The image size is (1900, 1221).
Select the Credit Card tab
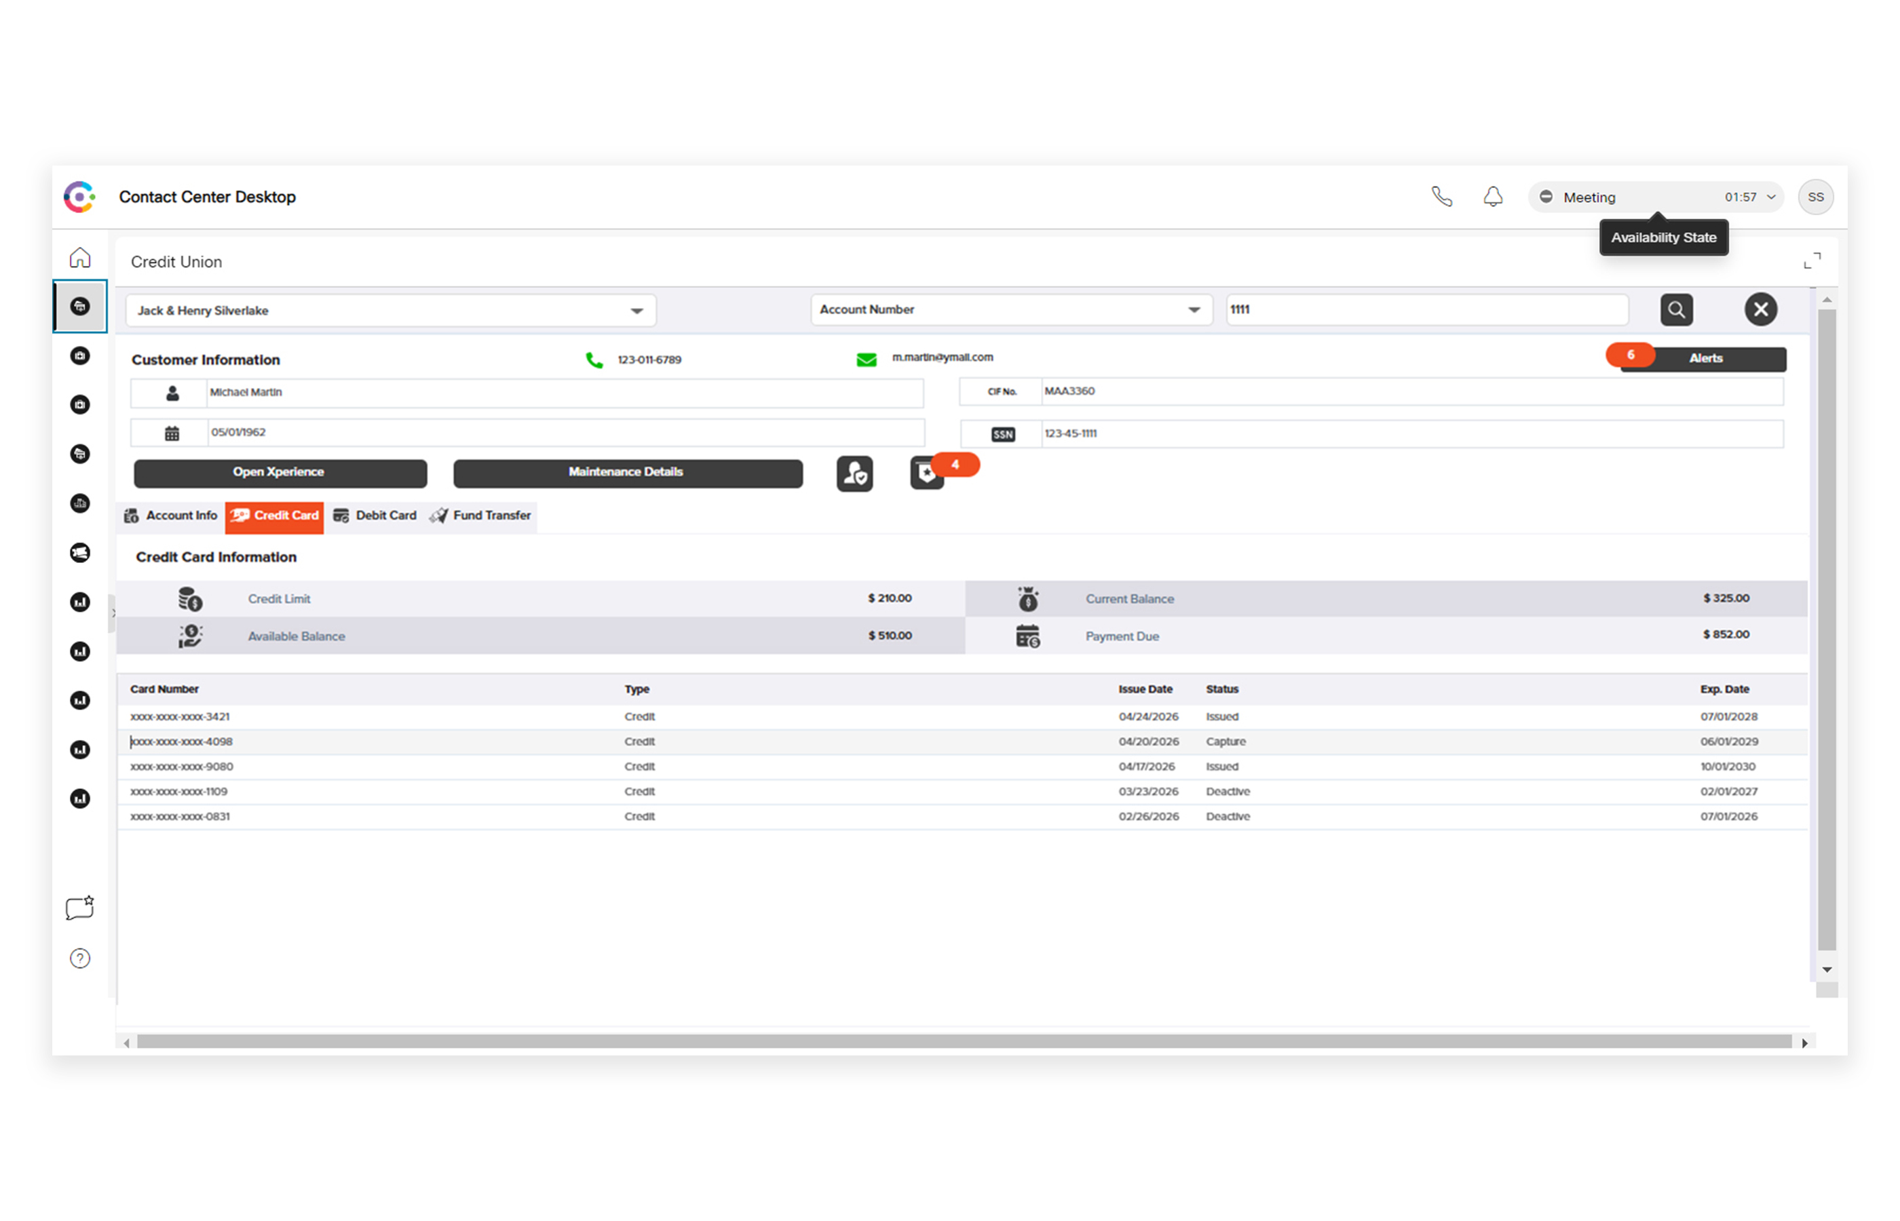pos(274,516)
